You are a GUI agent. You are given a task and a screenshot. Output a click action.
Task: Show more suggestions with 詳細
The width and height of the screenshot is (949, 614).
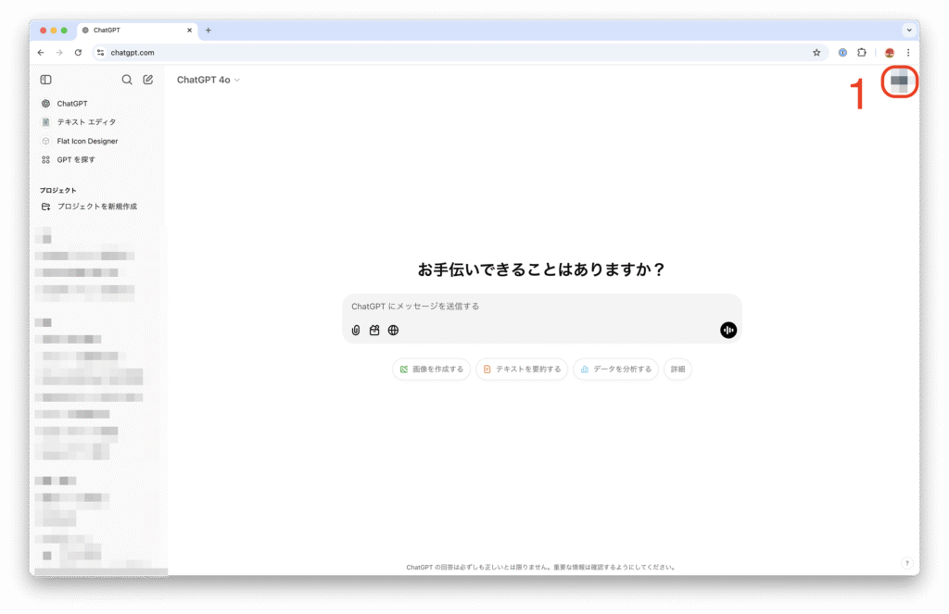pyautogui.click(x=677, y=369)
